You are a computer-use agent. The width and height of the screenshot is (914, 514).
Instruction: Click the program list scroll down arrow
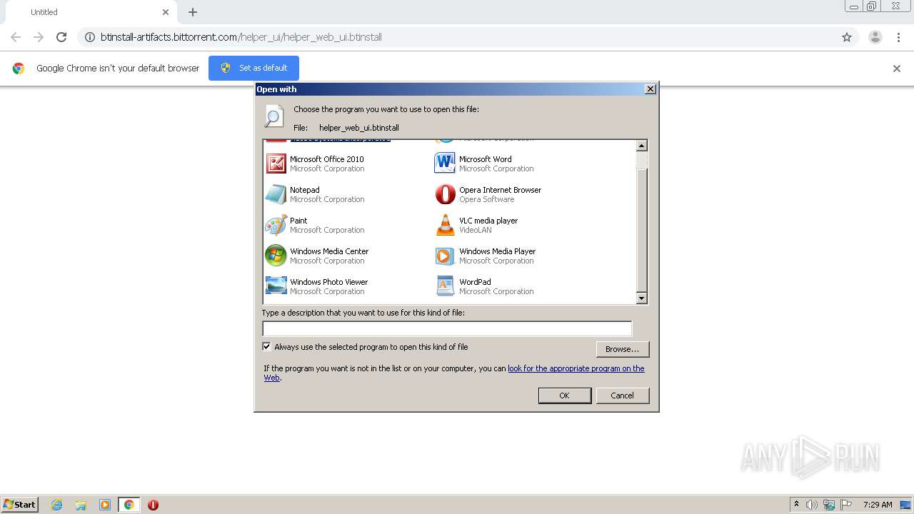point(641,298)
